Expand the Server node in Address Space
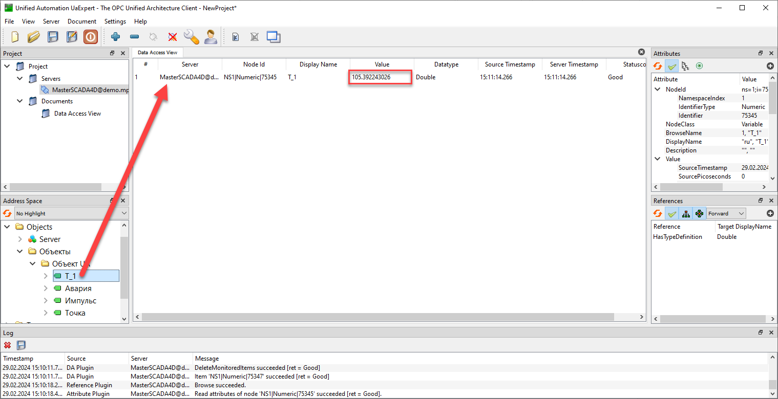 point(20,239)
